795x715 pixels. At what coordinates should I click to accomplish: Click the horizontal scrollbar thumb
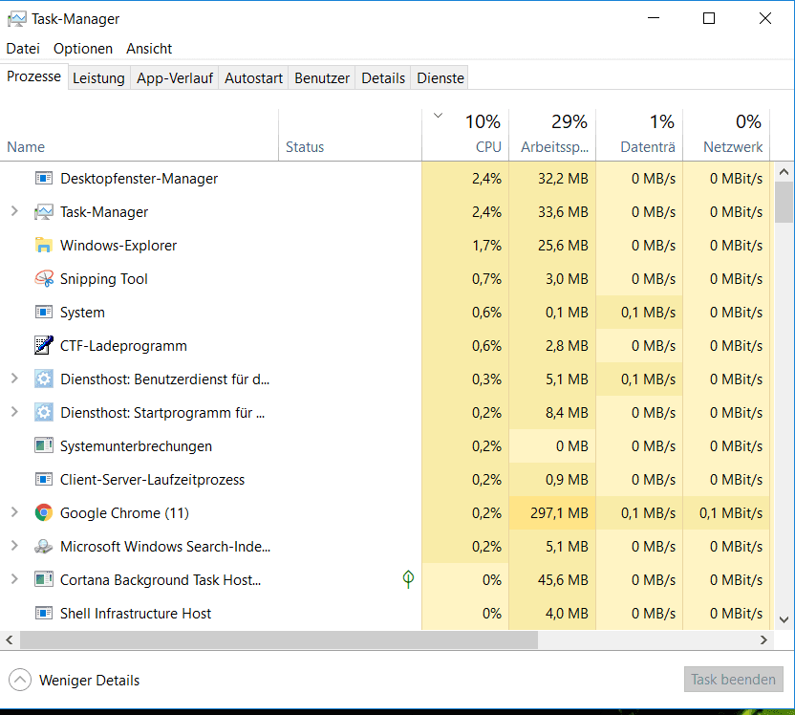(279, 639)
